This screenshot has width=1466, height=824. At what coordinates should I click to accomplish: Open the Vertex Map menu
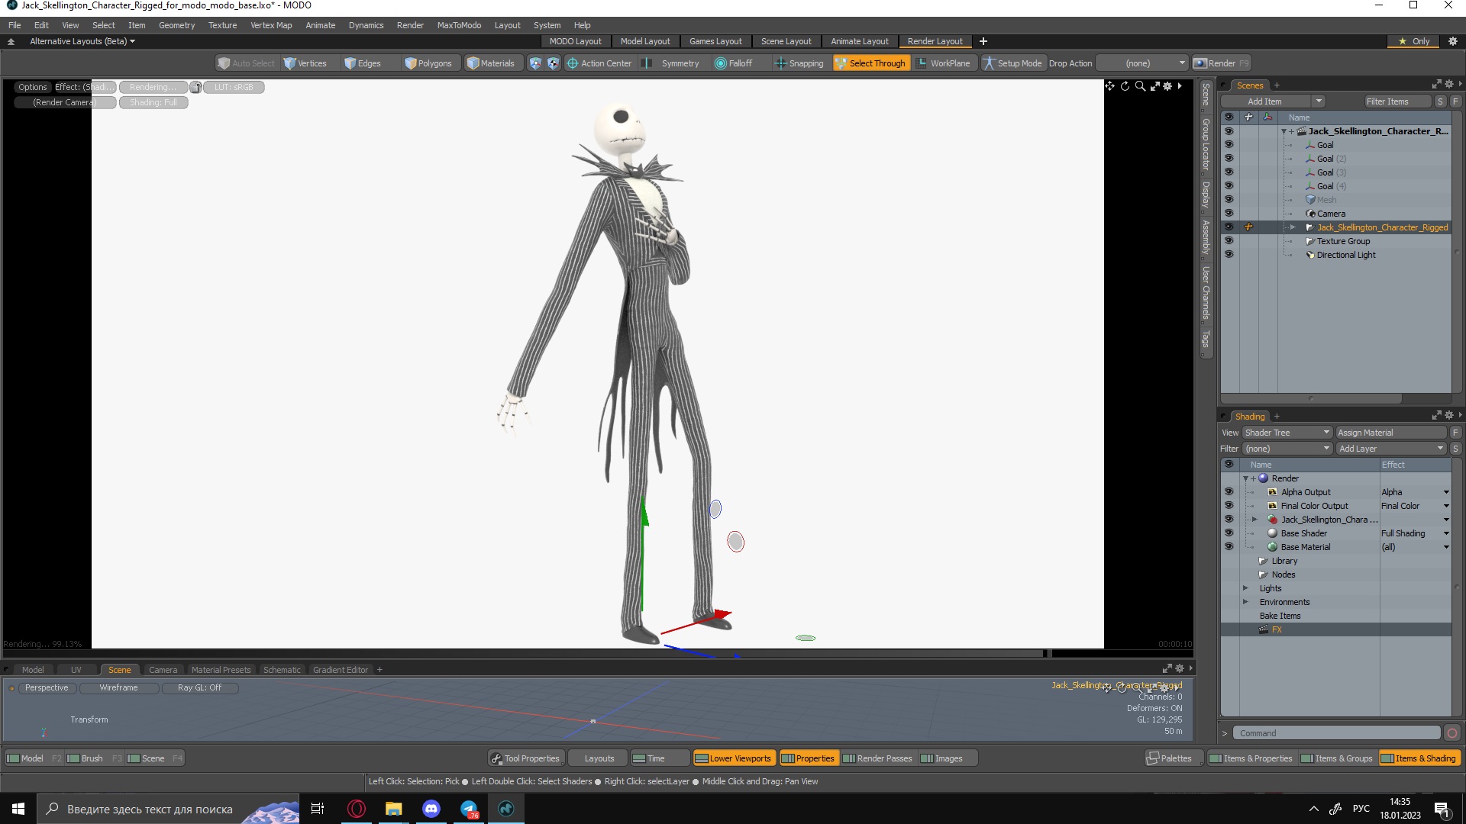pos(271,25)
